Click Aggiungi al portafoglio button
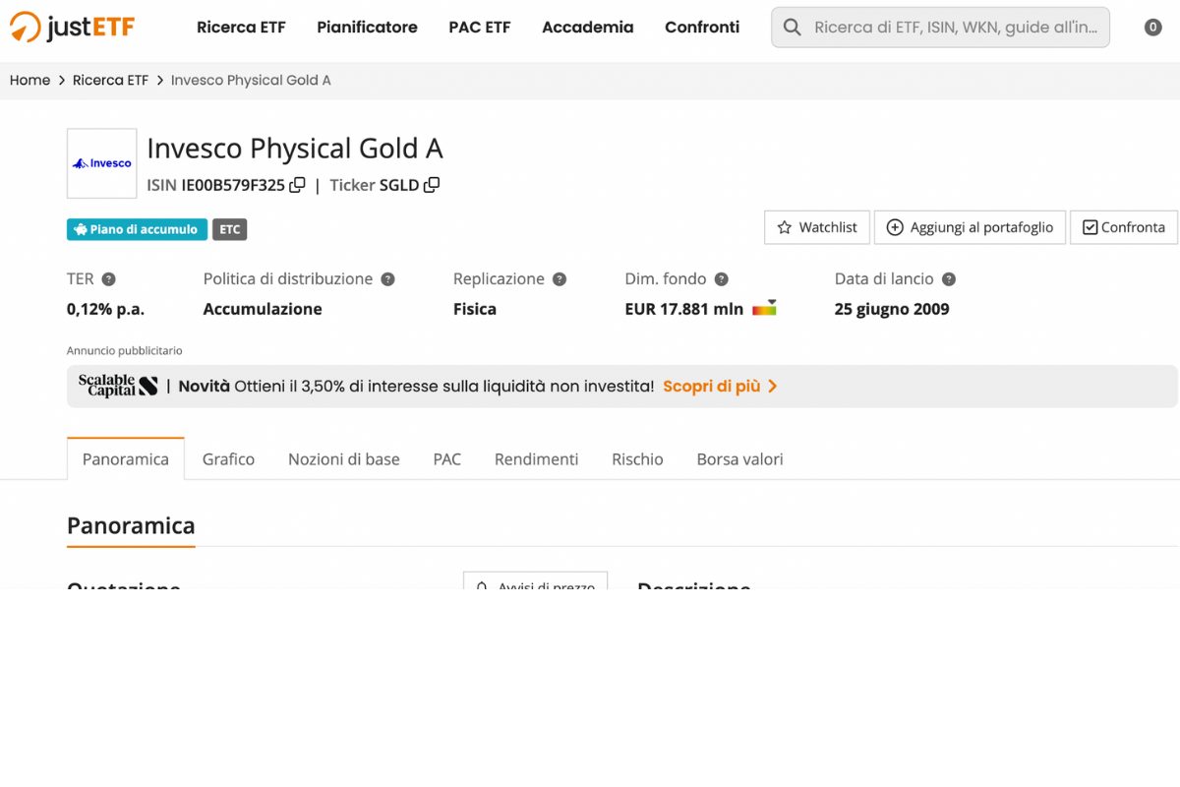1180x787 pixels. 970,227
